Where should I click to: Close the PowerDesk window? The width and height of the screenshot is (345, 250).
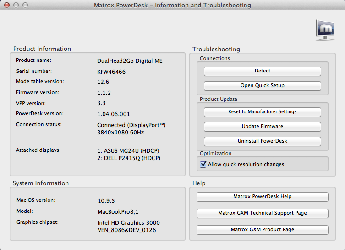pos(7,5)
